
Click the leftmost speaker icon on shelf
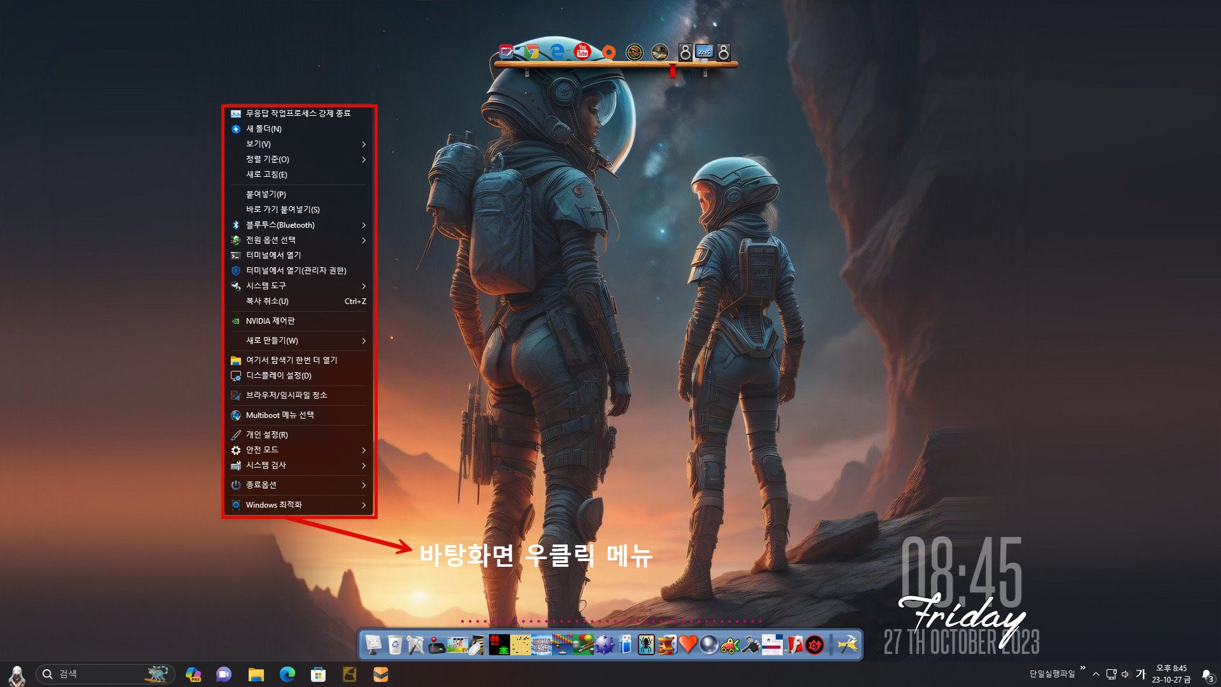(685, 52)
